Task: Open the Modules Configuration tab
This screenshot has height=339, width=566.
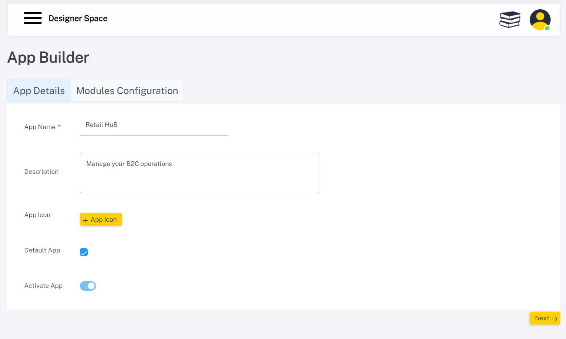Action: coord(127,90)
